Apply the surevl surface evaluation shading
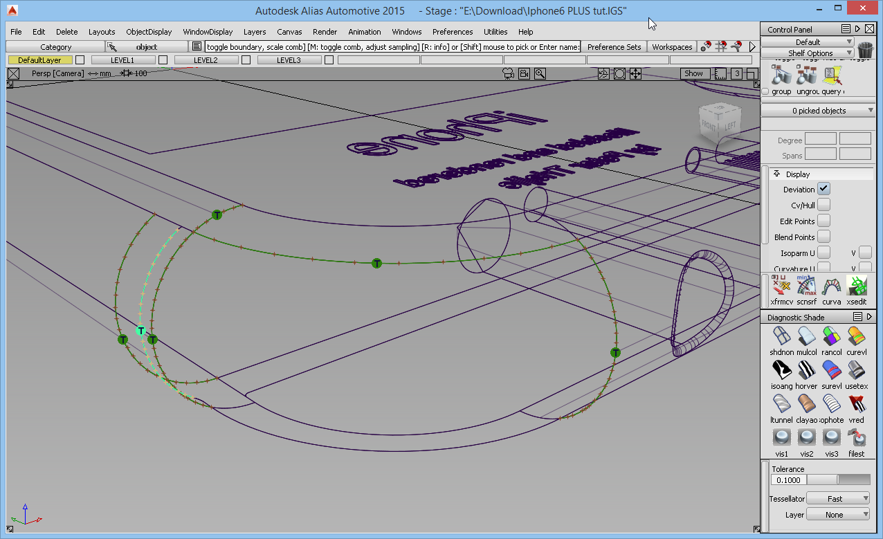The image size is (883, 539). (x=832, y=370)
